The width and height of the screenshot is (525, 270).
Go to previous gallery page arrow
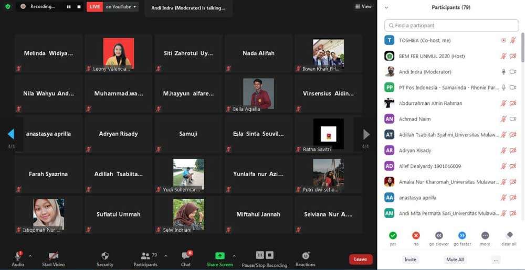tap(10, 134)
